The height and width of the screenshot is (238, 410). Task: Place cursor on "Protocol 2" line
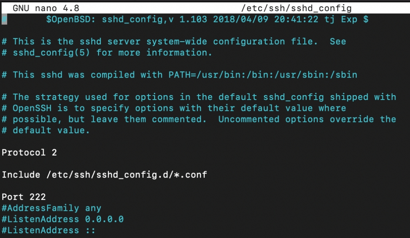(29, 152)
